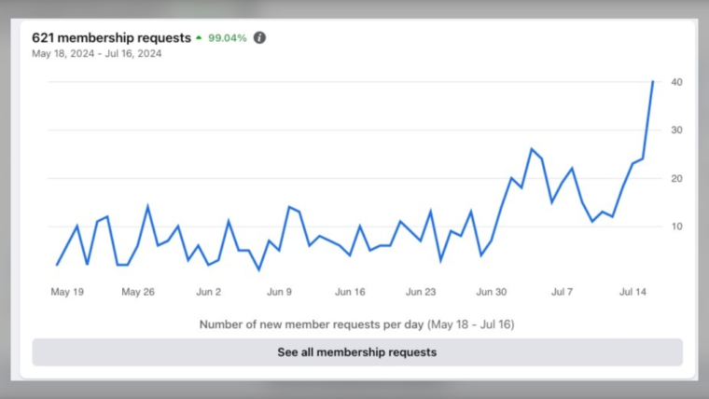Click the Jun 16 axis label
The image size is (709, 399).
pyautogui.click(x=350, y=292)
